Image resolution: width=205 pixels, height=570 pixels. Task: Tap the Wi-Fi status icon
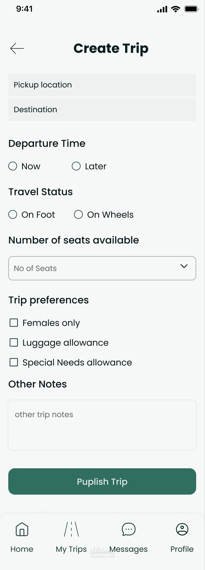click(176, 9)
